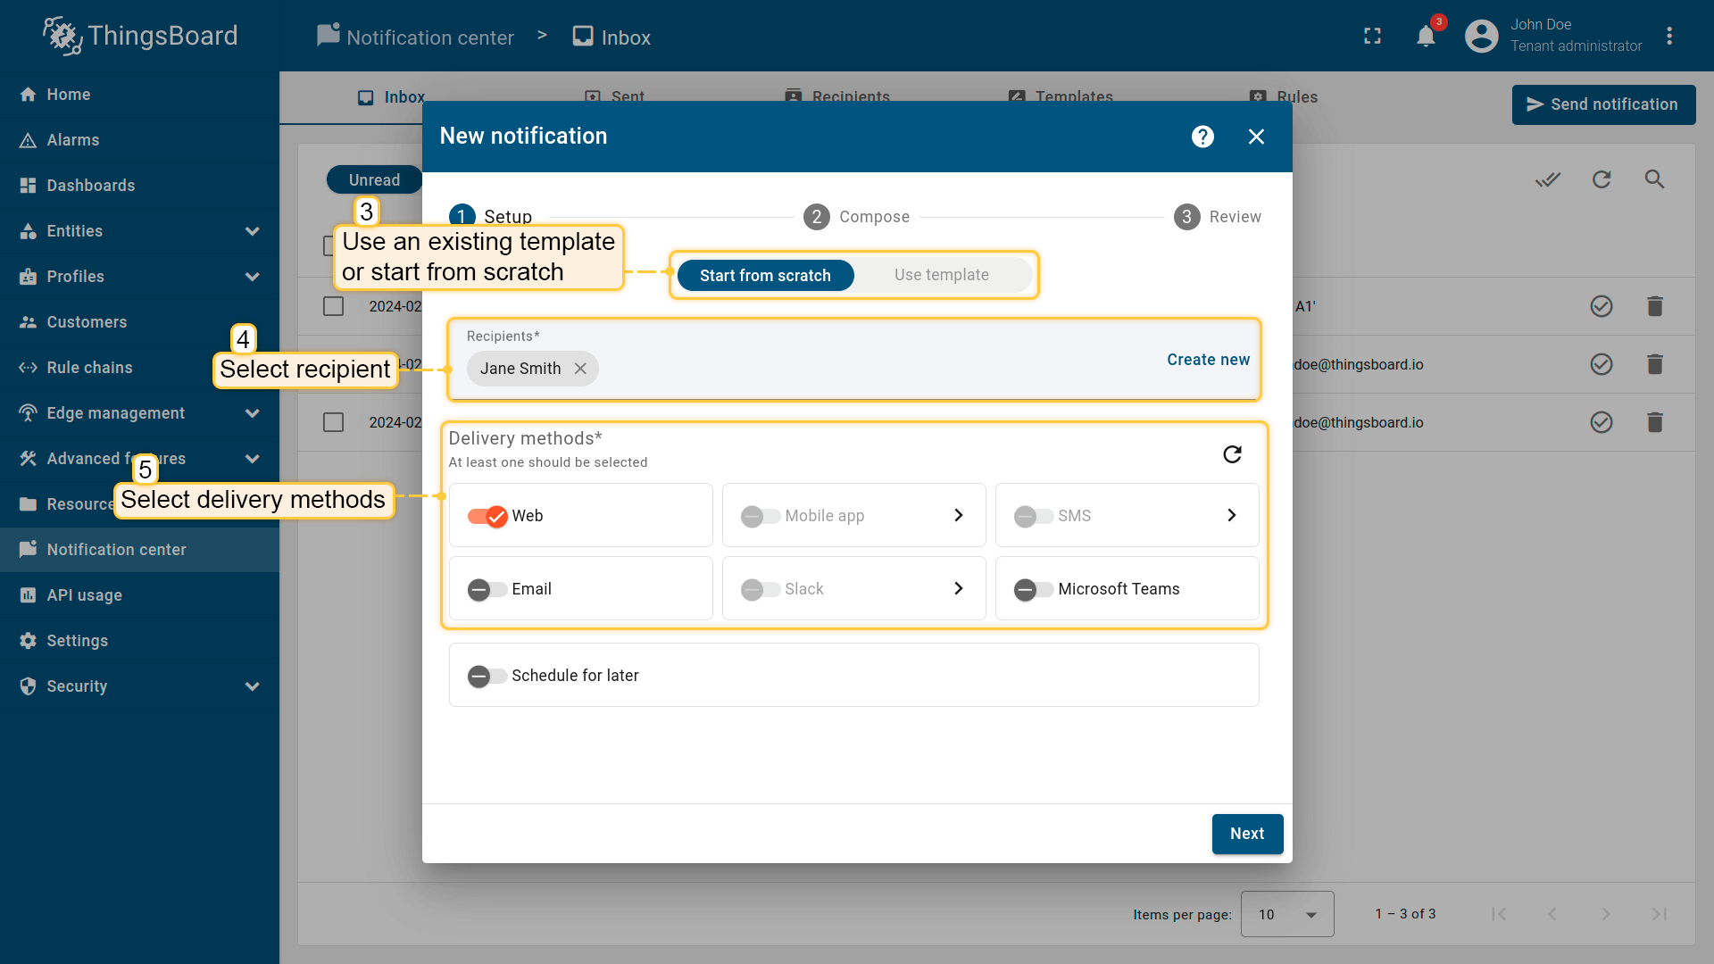
Task: Open Items per page dropdown
Action: [1286, 914]
